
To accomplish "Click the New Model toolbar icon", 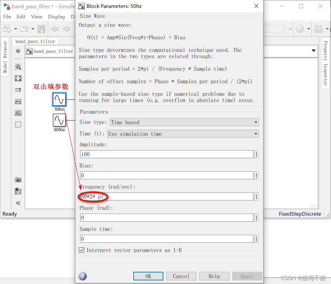I will click(7, 29).
